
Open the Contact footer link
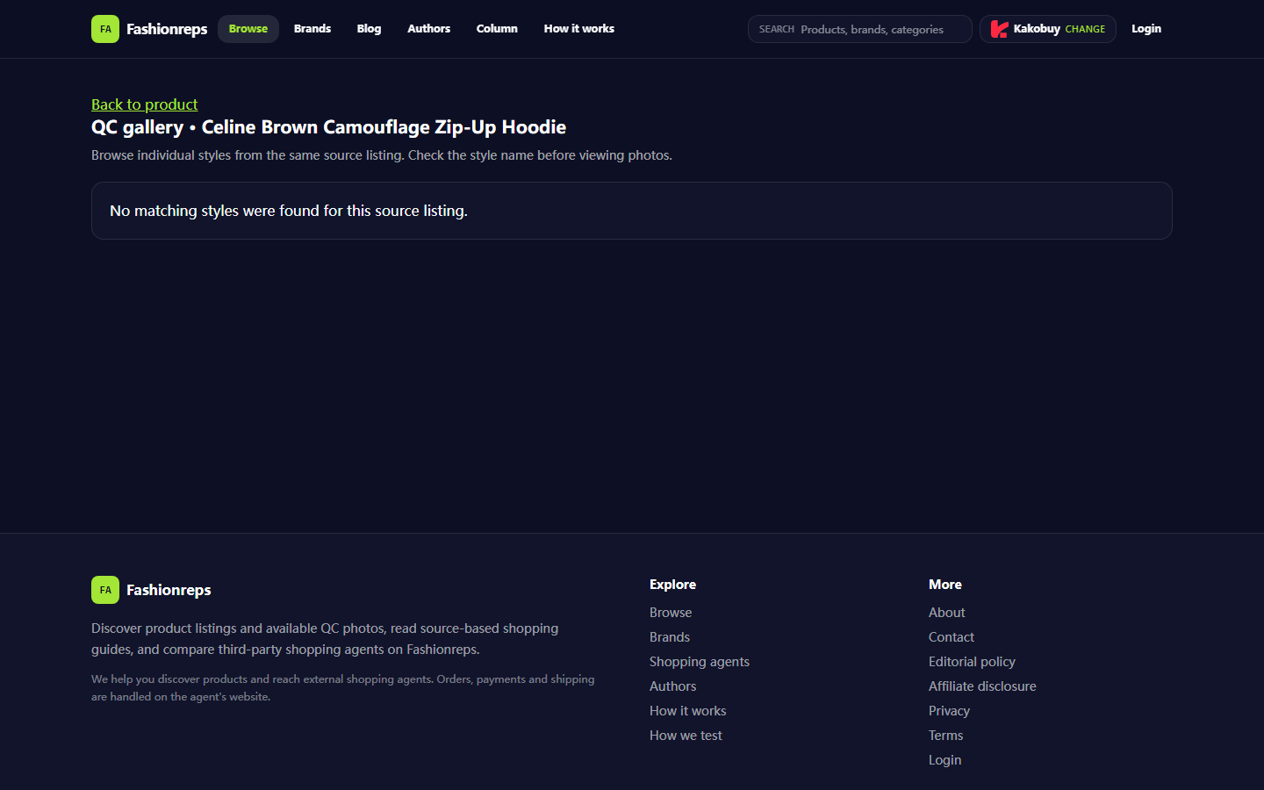(952, 637)
